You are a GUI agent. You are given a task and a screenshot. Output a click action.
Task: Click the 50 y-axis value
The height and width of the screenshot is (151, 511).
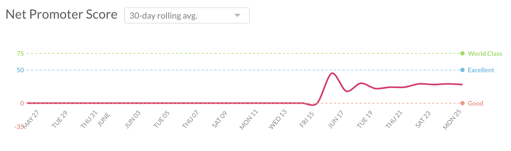click(20, 70)
